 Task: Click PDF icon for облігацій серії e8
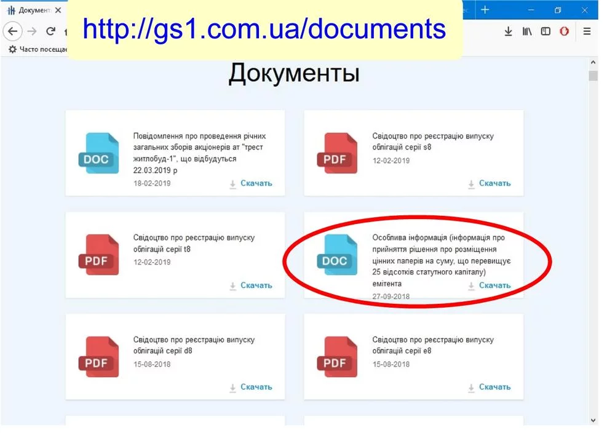(x=337, y=356)
